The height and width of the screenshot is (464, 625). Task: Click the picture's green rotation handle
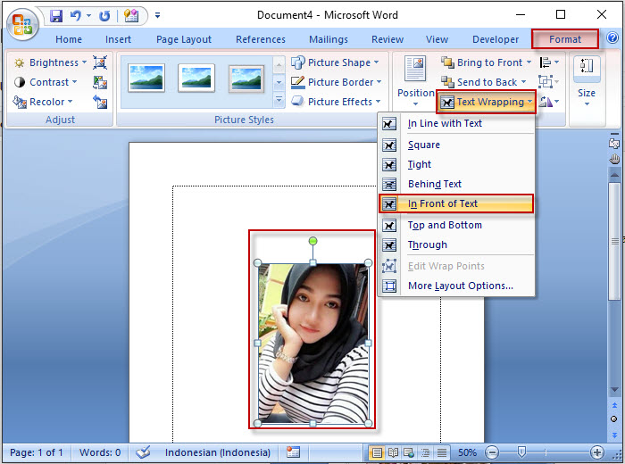pyautogui.click(x=312, y=241)
